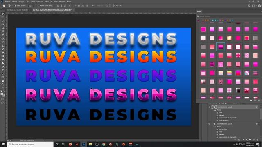
Task: Create new adjustment layer icon
Action: tap(246, 140)
